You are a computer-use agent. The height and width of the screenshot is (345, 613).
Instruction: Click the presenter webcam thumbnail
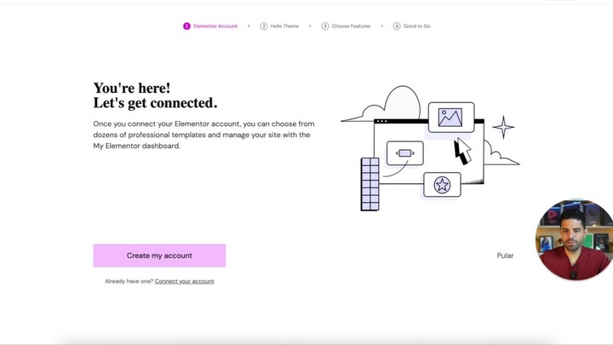[574, 239]
